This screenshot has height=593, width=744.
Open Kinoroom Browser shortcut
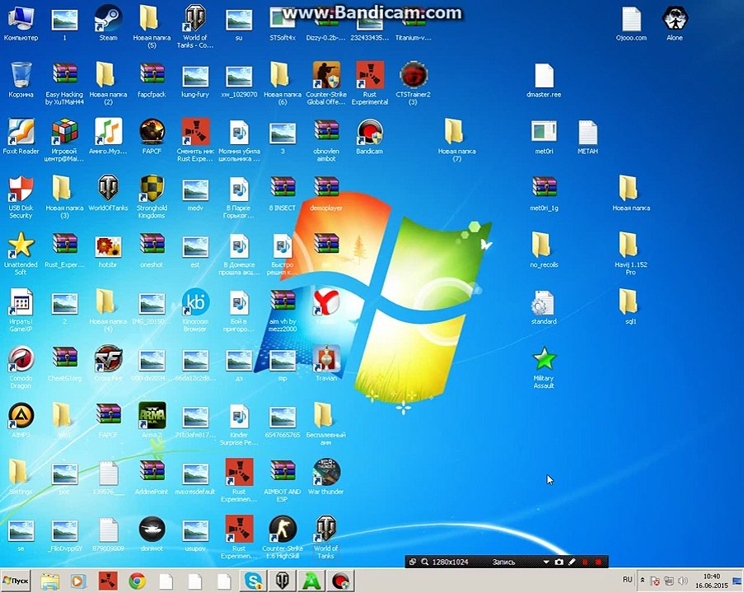tap(195, 311)
